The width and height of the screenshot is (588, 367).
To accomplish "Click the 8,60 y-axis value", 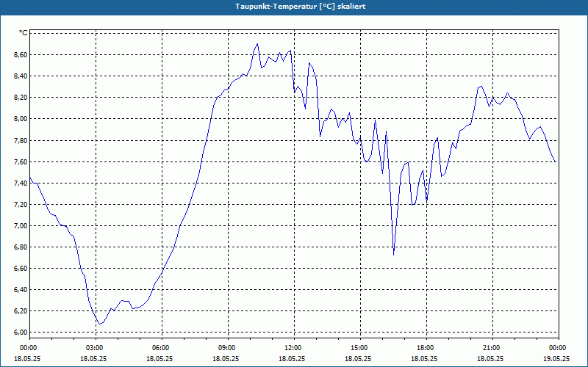I will (x=21, y=54).
